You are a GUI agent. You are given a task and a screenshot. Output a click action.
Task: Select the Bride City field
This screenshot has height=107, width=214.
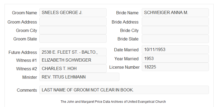[x=175, y=30]
